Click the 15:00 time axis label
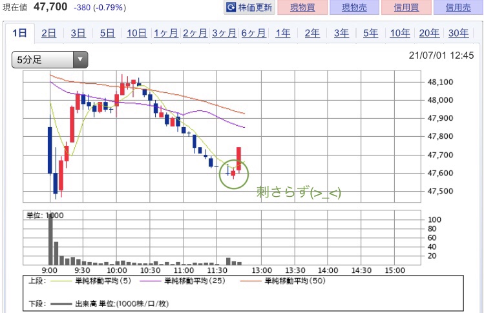 (x=395, y=270)
